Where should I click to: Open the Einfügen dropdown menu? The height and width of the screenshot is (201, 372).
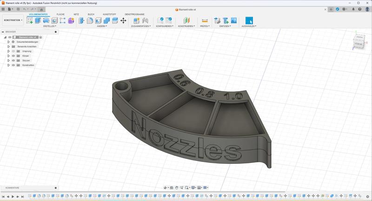tap(225, 26)
